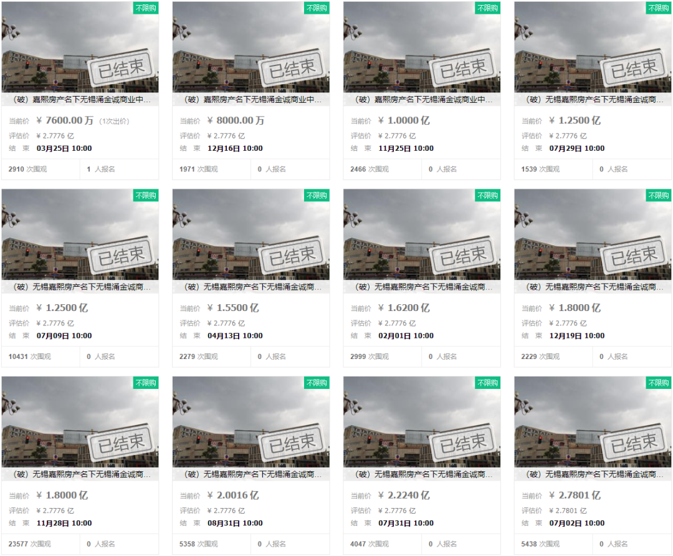The height and width of the screenshot is (556, 673).
Task: Click the 5358 次围观 view count
Action: pyautogui.click(x=198, y=544)
